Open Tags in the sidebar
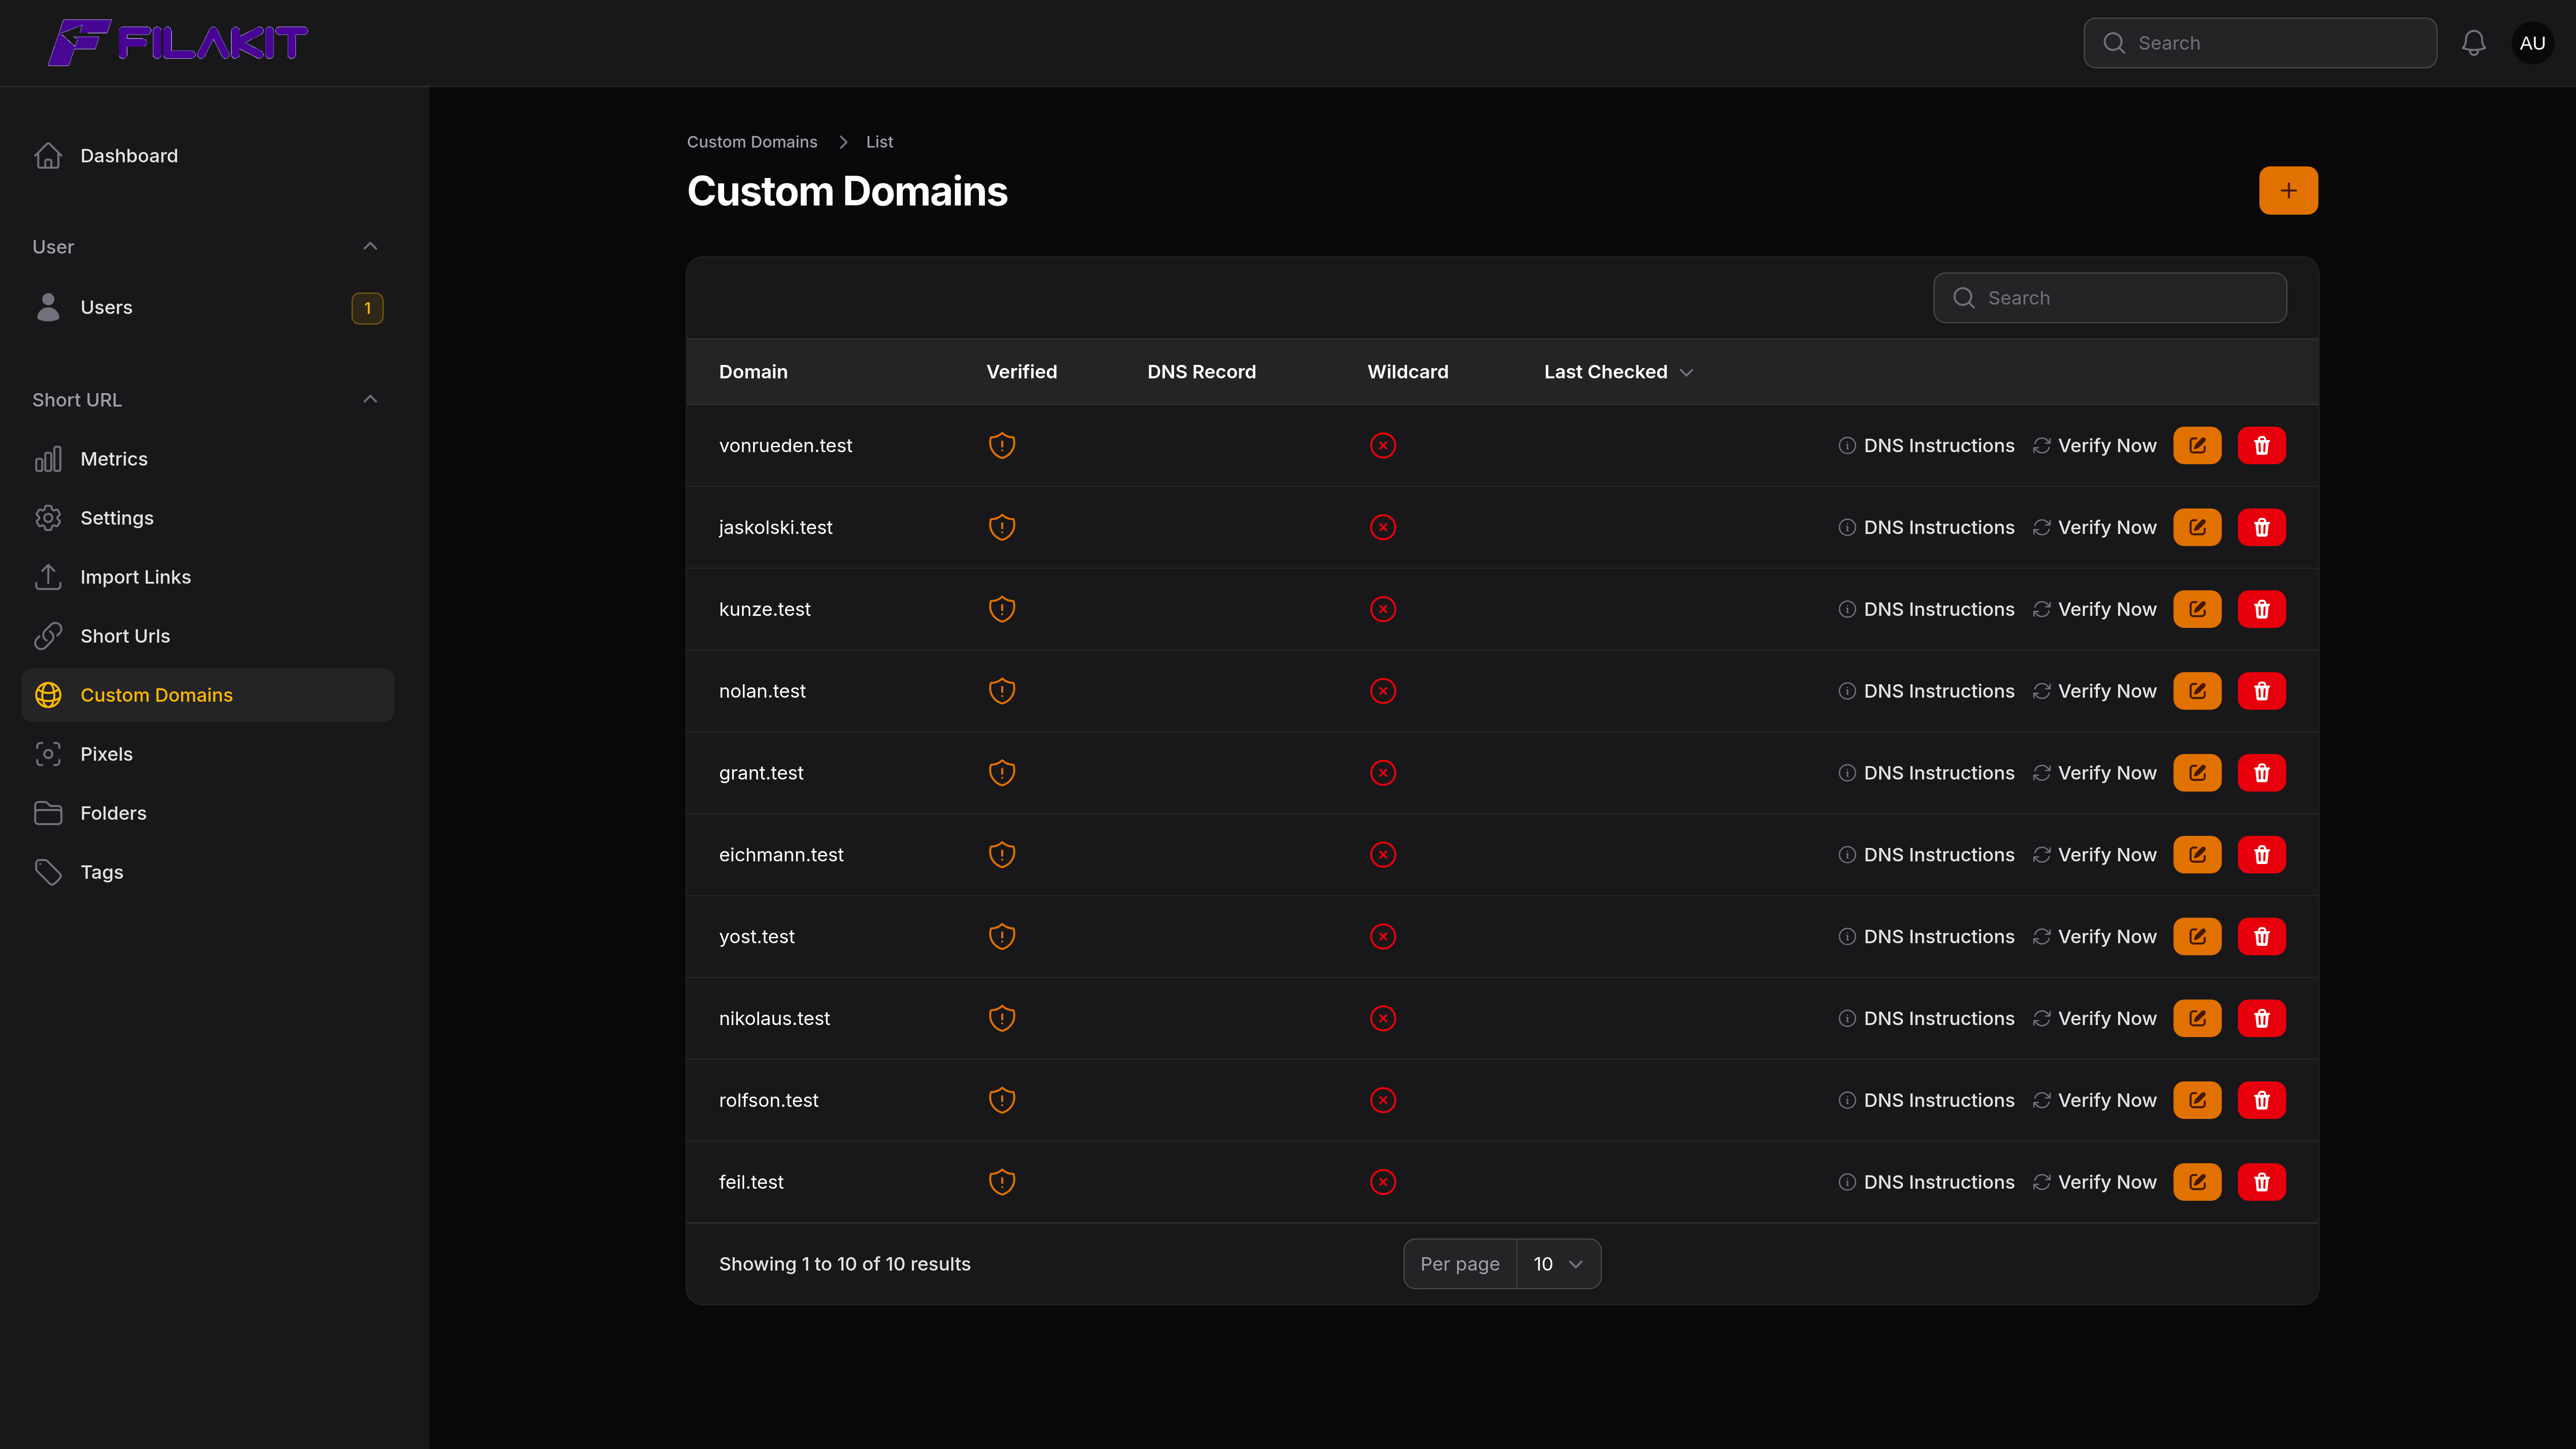 click(x=208, y=872)
